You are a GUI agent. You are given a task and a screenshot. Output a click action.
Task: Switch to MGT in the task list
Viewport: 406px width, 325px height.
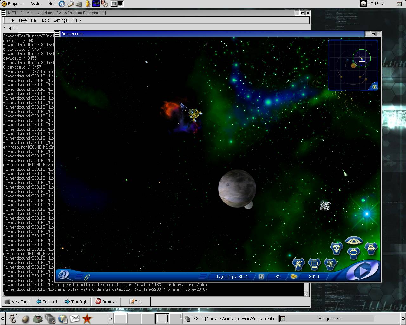coord(231,318)
